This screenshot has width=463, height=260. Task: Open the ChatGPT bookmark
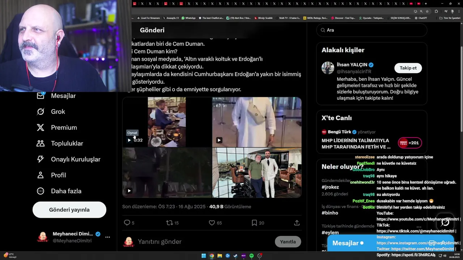pyautogui.click(x=421, y=18)
